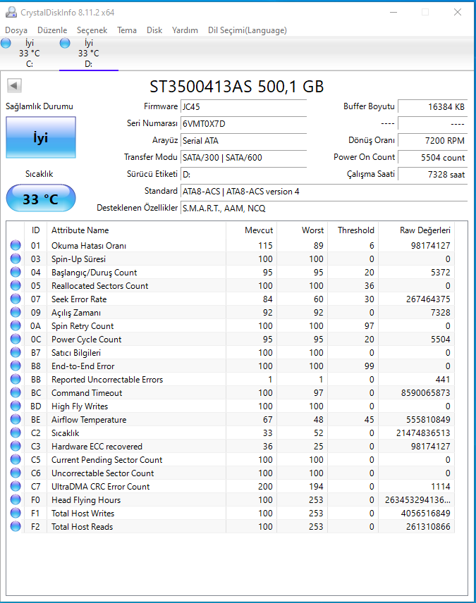Click status orb for Airflow Temperature

click(x=16, y=420)
